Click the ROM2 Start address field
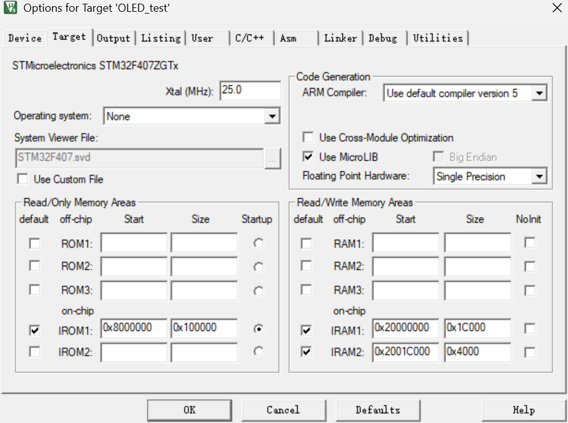 pyautogui.click(x=134, y=266)
